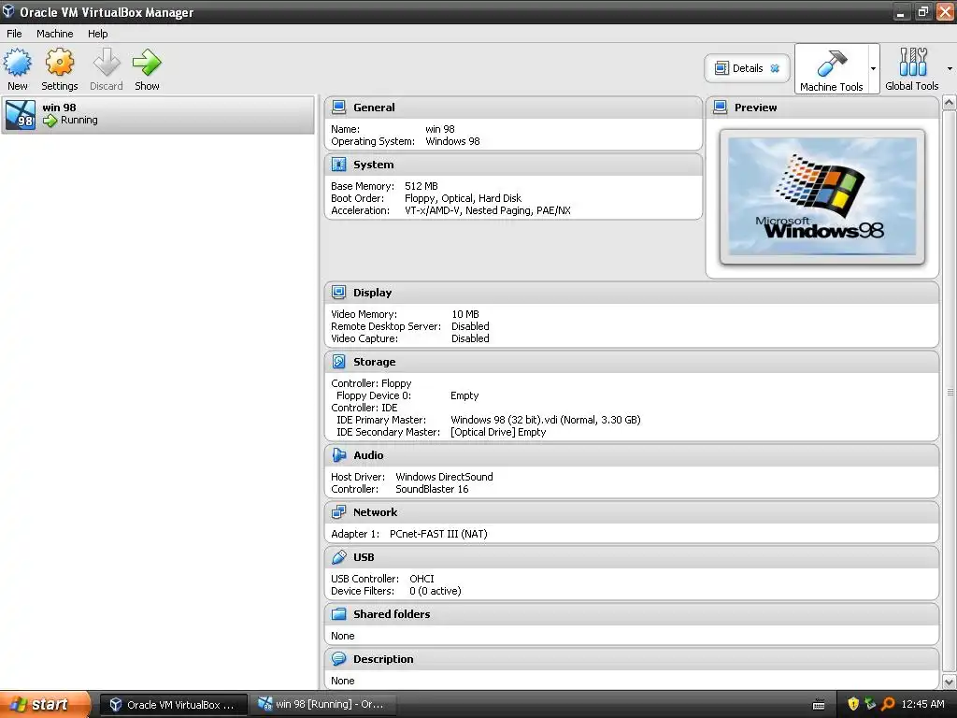957x718 pixels.
Task: Open the Shared folders header link
Action: coord(392,613)
